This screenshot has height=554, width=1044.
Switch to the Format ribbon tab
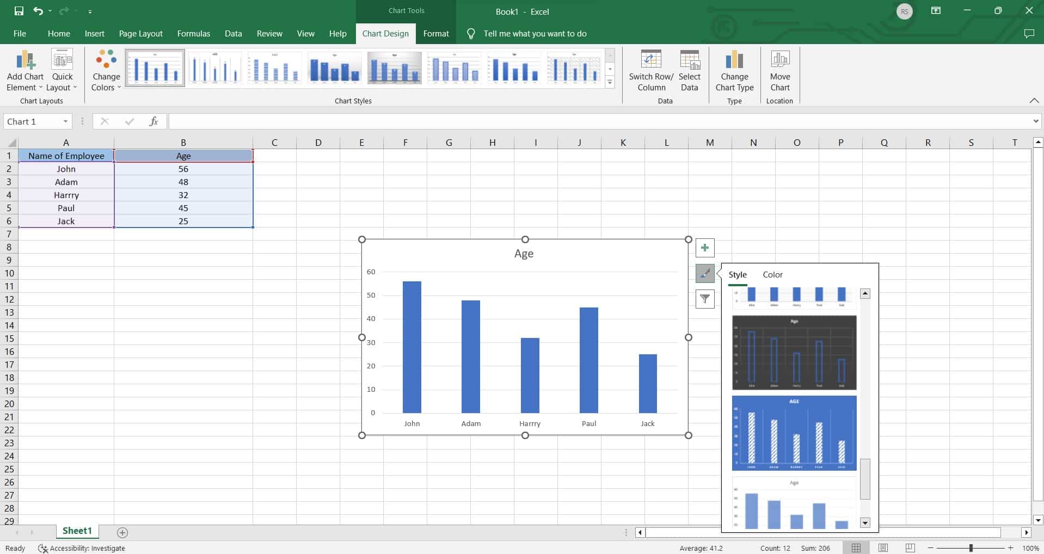click(x=435, y=33)
